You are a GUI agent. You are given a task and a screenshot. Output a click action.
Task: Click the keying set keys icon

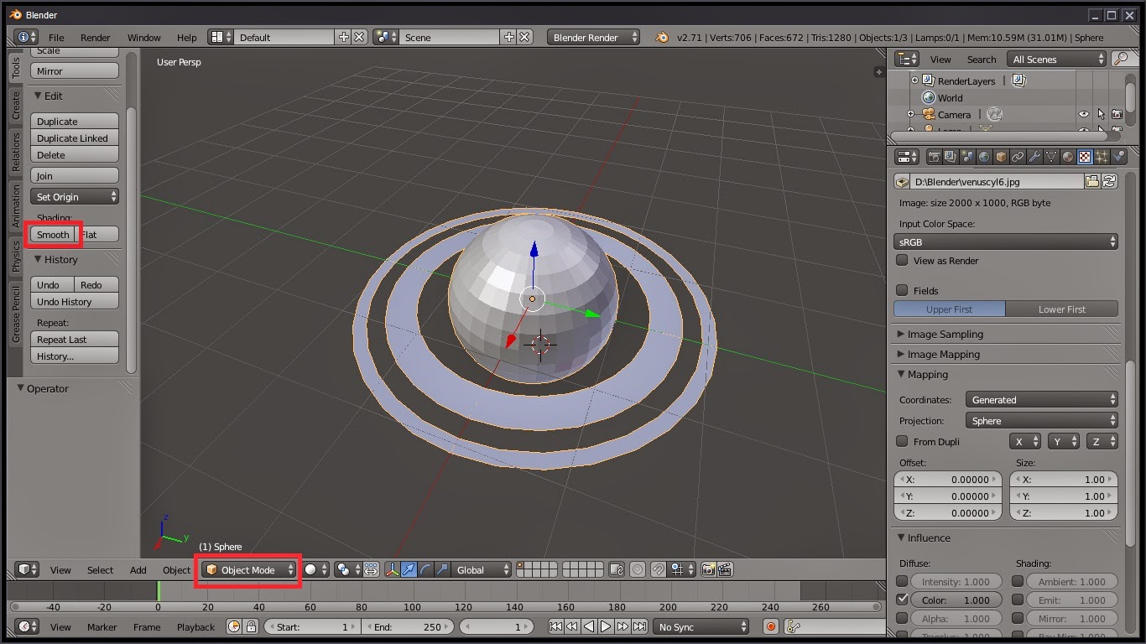(x=793, y=626)
